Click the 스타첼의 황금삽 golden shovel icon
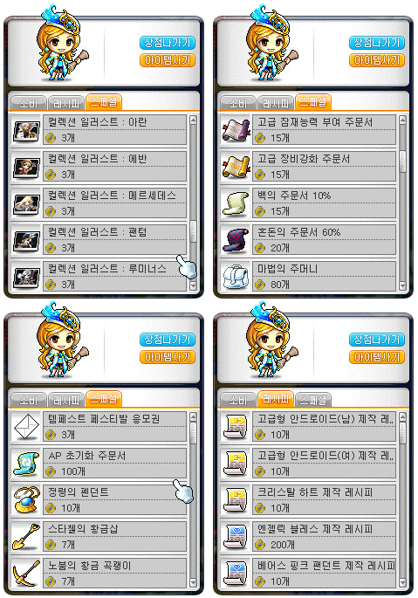418x598 pixels. click(x=26, y=537)
